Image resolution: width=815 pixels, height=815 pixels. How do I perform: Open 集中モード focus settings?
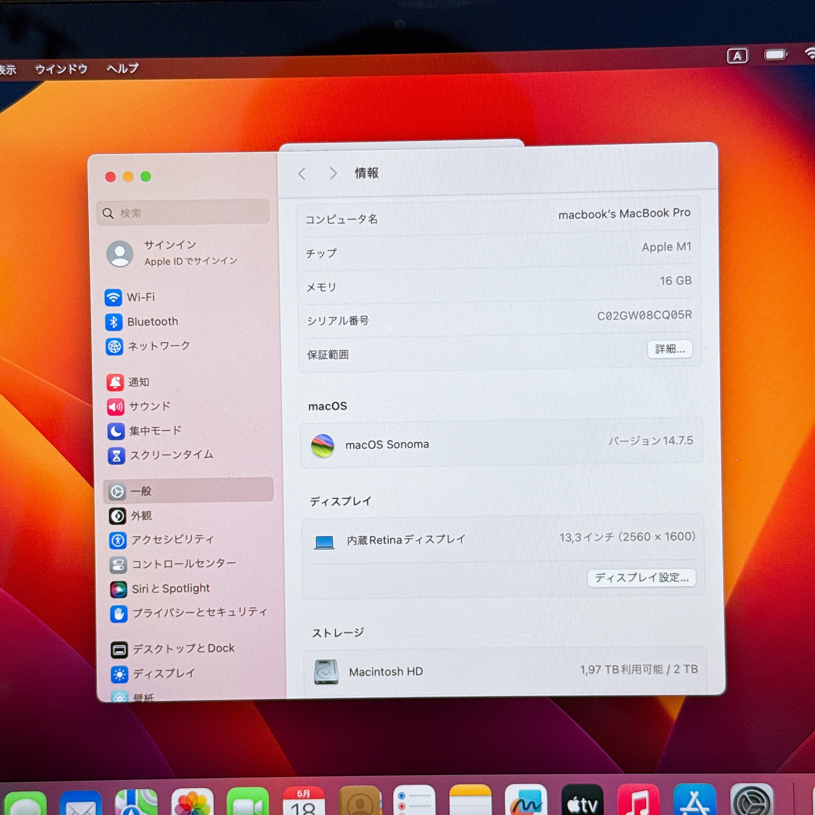pos(155,431)
